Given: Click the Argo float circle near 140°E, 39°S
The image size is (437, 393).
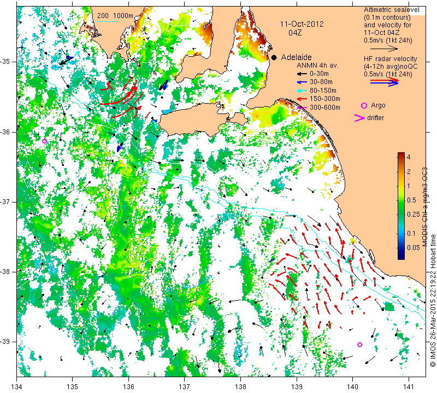Looking at the screenshot, I should tap(359, 344).
